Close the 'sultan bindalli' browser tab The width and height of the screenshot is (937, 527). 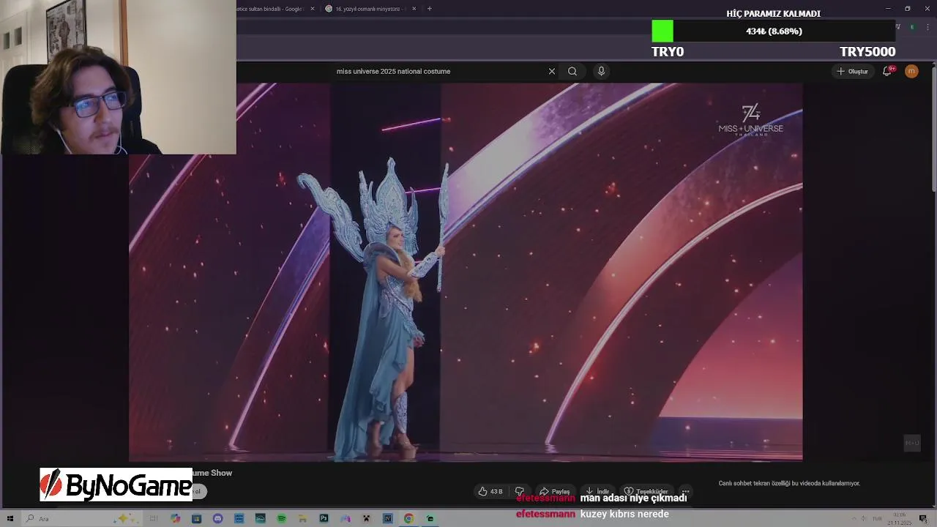313,9
